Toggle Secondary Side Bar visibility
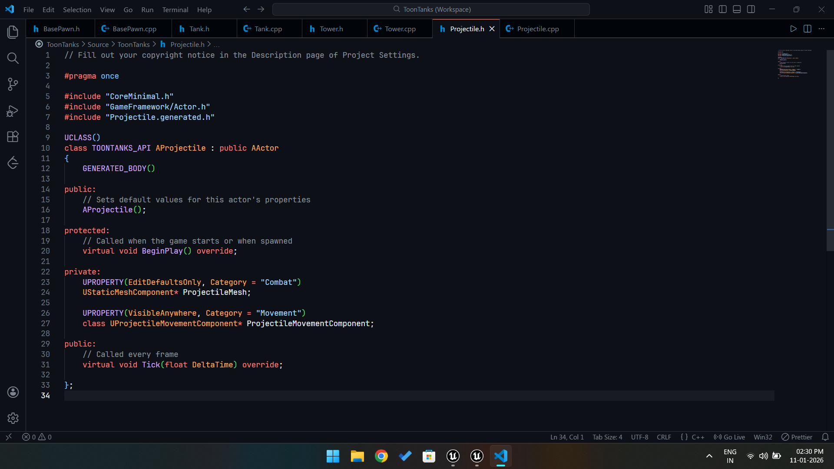The height and width of the screenshot is (469, 834). [x=751, y=9]
